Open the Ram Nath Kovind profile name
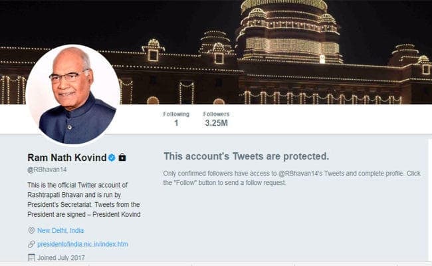 (x=66, y=158)
